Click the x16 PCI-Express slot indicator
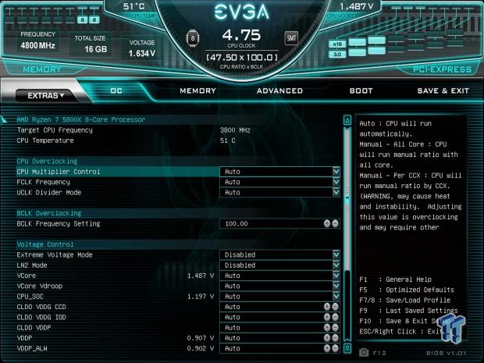Screen dimensions: 484x363 pyautogui.click(x=337, y=44)
